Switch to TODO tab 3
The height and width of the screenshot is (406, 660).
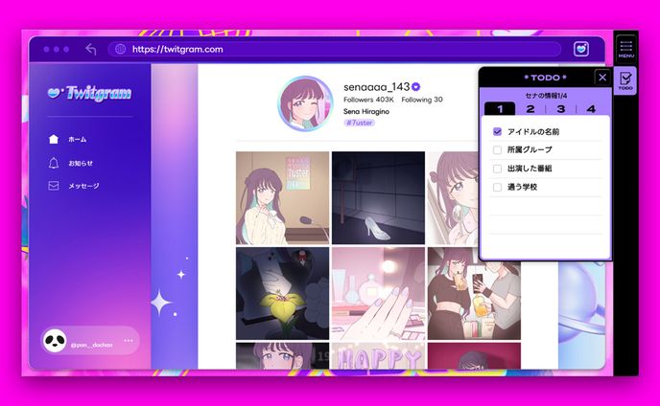click(x=560, y=109)
